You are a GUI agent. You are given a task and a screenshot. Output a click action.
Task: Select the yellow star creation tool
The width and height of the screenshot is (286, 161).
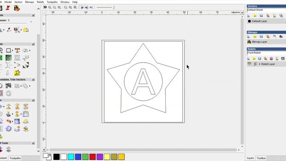[x=17, y=73]
